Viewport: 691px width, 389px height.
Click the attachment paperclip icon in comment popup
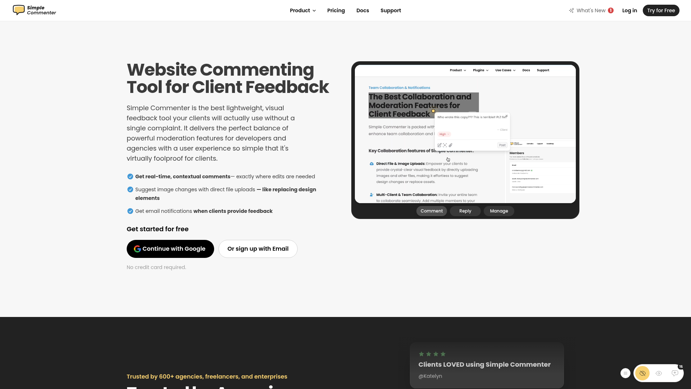(451, 145)
